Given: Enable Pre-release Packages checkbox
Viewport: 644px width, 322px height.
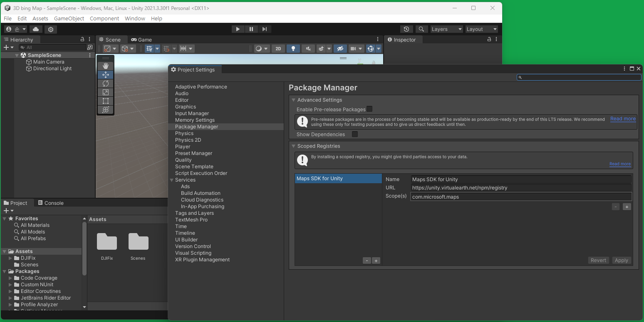Looking at the screenshot, I should coord(369,109).
